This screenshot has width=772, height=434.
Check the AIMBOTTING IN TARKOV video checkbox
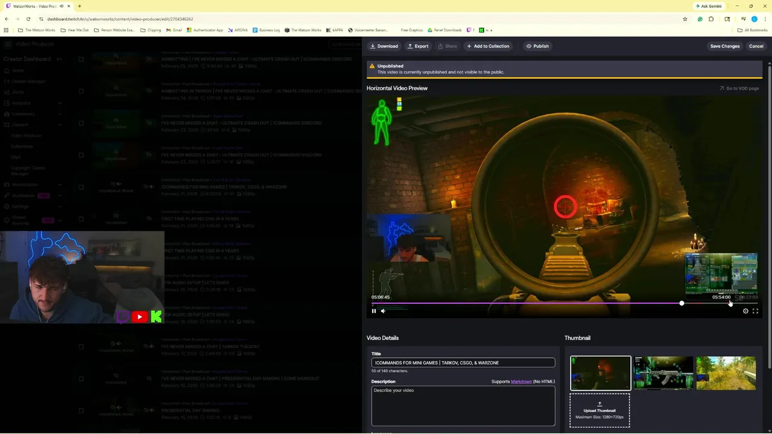coord(81,91)
